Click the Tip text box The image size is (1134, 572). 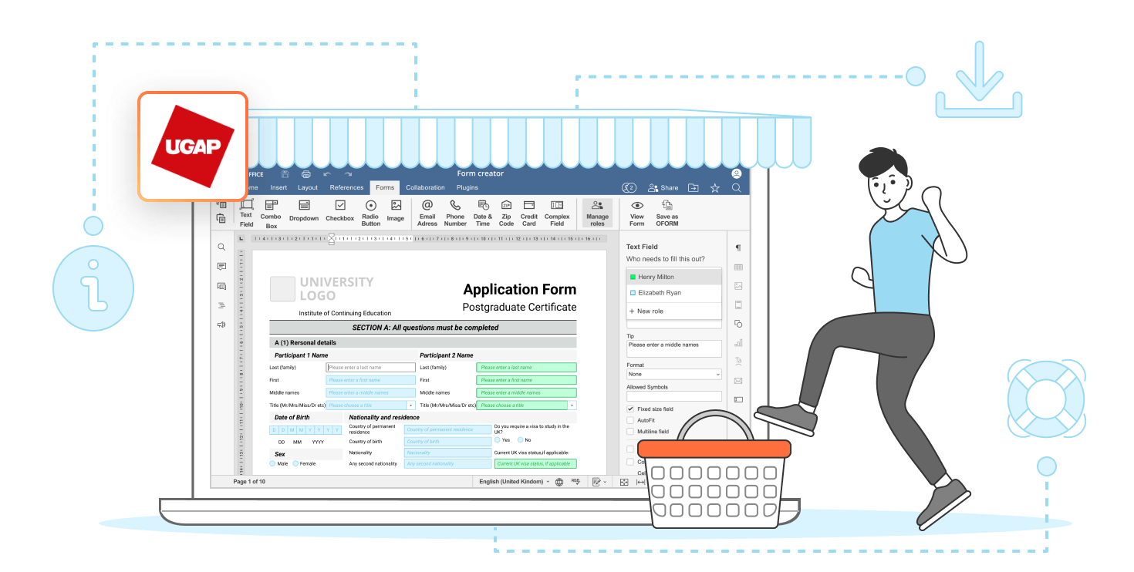click(674, 348)
